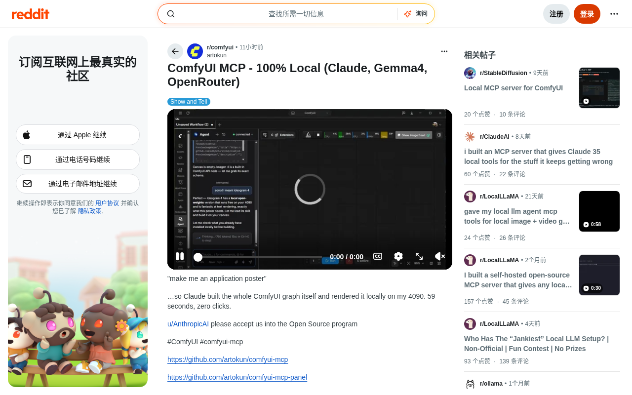Open the post about 35 local tools
The image size is (632, 395).
(x=538, y=157)
